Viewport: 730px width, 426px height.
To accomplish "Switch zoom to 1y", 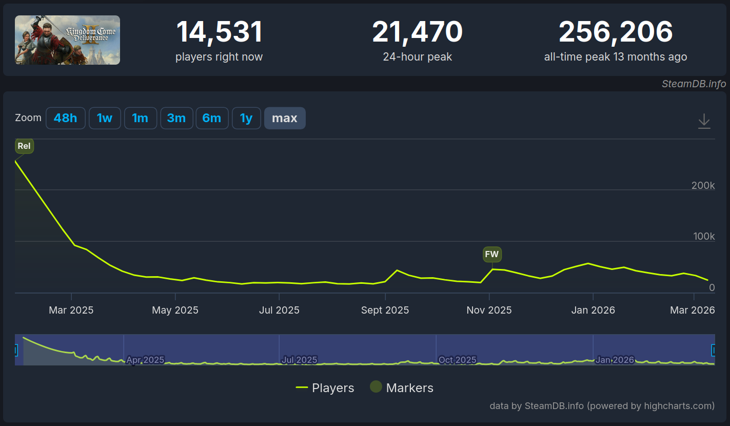I will coord(246,118).
